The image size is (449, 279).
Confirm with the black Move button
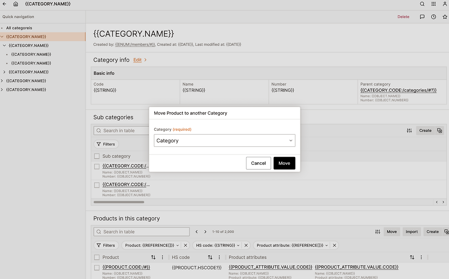point(284,163)
